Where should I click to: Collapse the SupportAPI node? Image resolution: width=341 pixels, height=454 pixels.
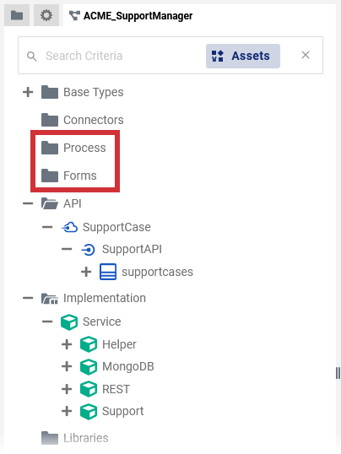coord(67,249)
